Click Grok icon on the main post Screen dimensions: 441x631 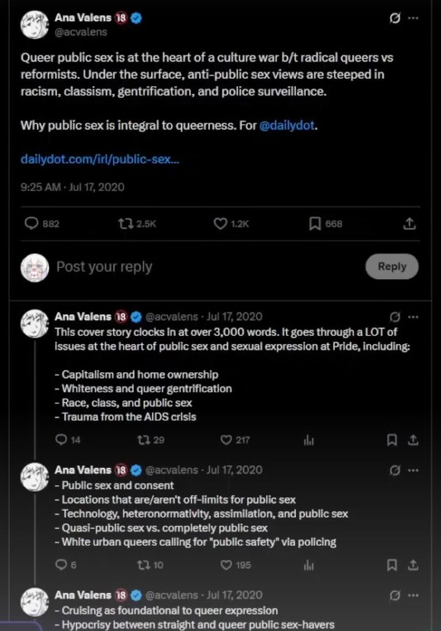click(395, 18)
